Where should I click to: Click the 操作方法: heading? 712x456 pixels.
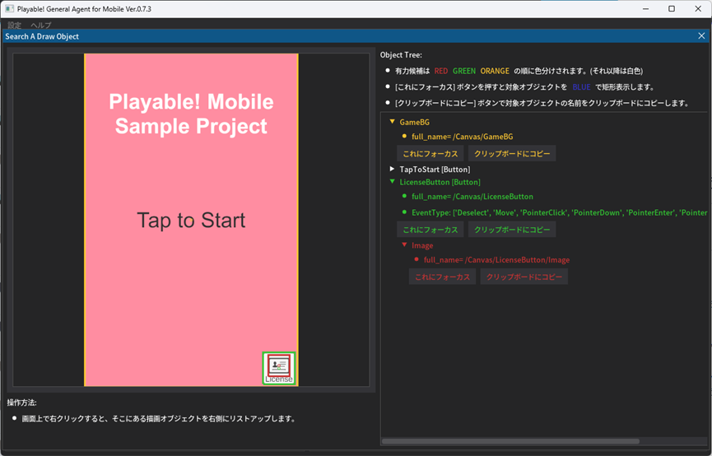pyautogui.click(x=21, y=402)
